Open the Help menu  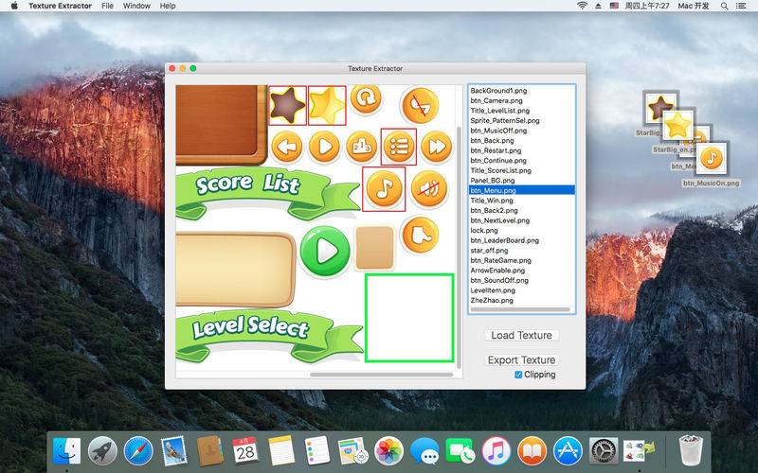point(168,6)
